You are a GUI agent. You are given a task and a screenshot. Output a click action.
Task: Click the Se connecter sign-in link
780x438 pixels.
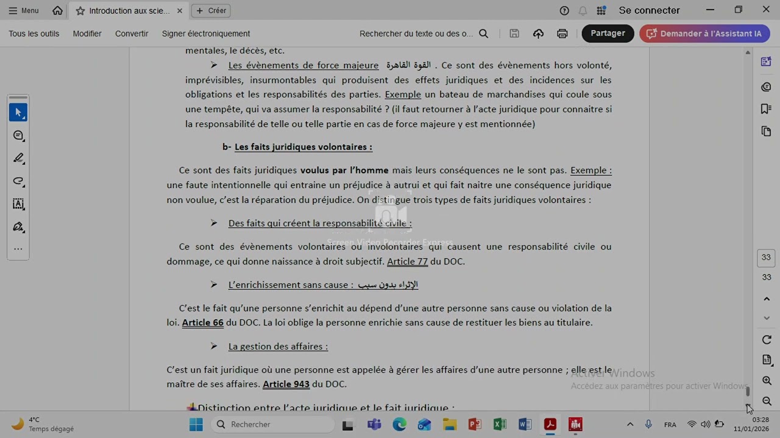tap(649, 10)
